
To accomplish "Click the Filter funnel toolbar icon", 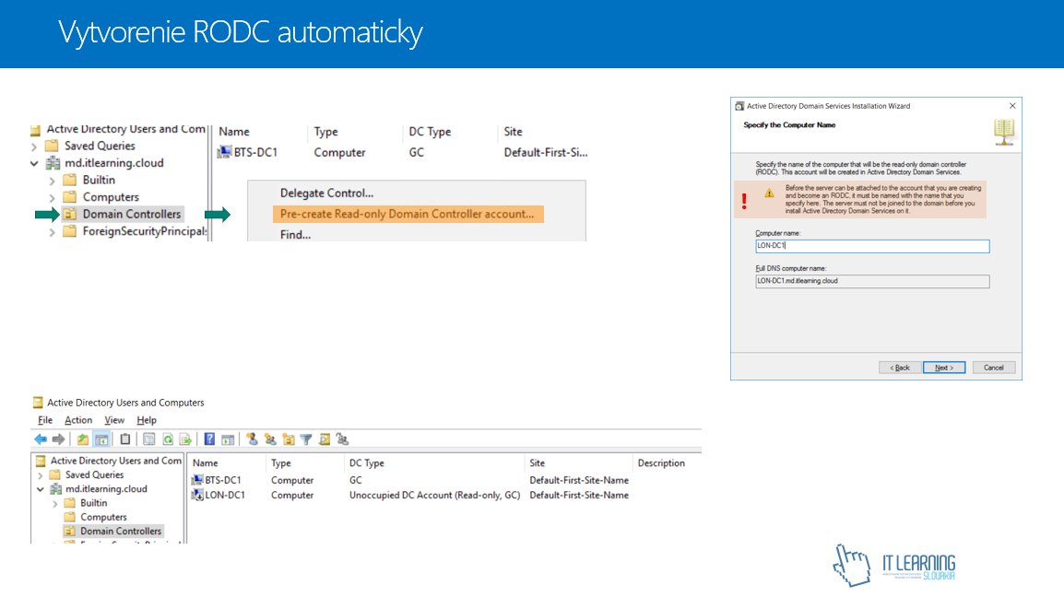I will 306,439.
